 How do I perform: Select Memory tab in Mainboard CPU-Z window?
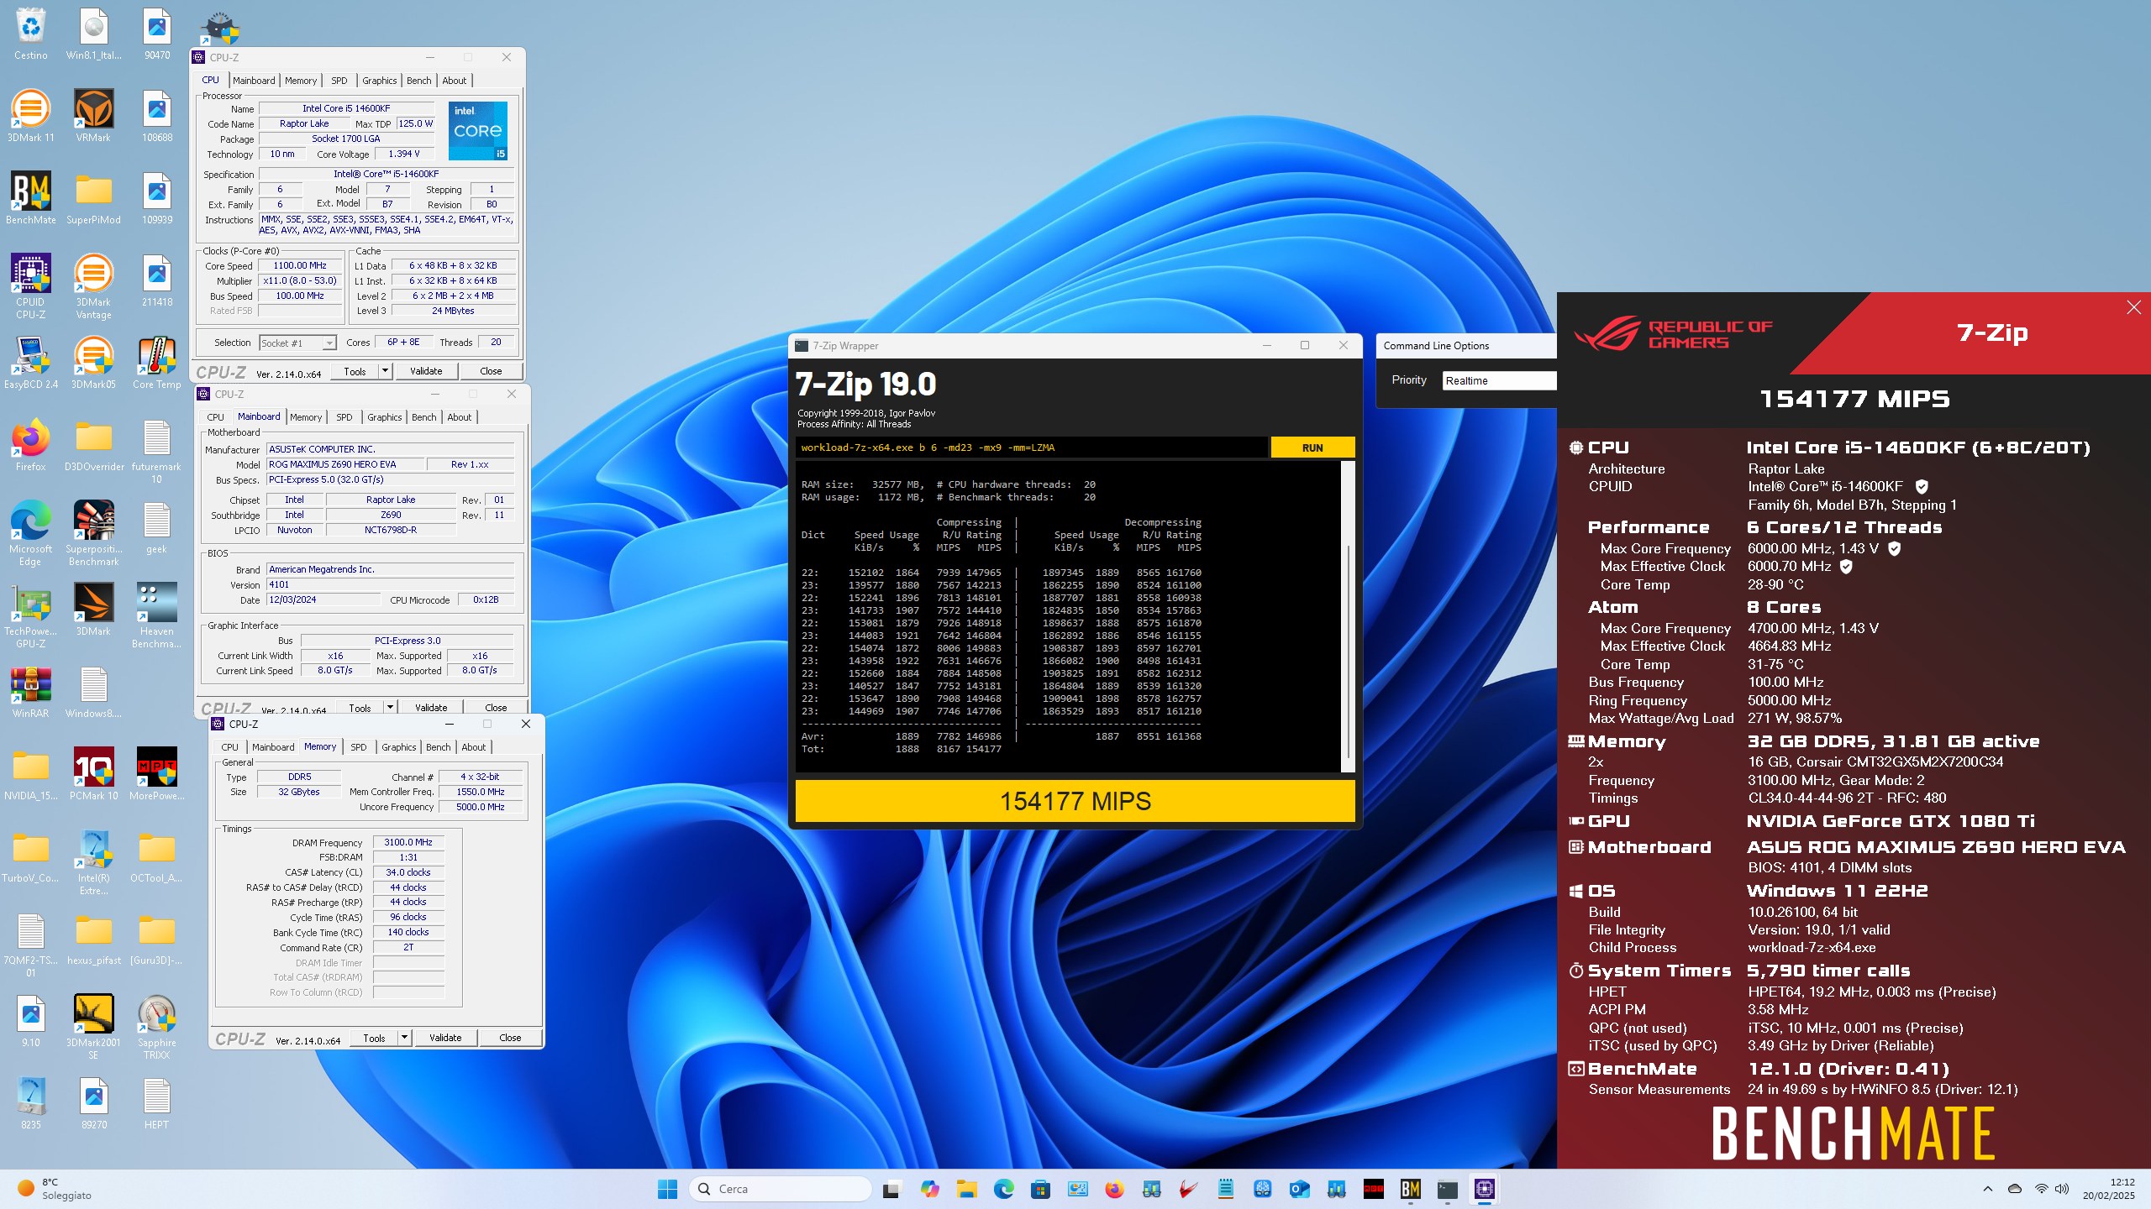click(x=306, y=417)
